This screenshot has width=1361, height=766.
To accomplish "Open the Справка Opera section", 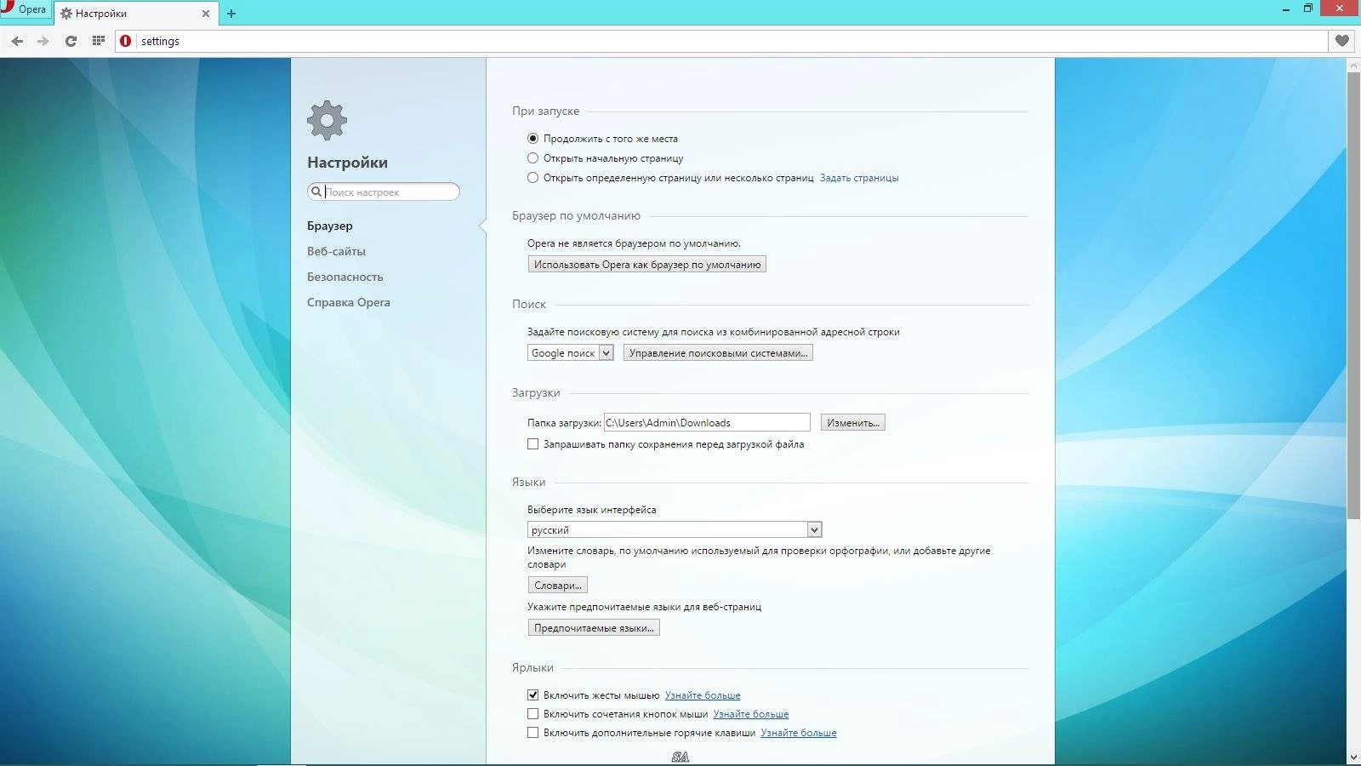I will (x=349, y=302).
